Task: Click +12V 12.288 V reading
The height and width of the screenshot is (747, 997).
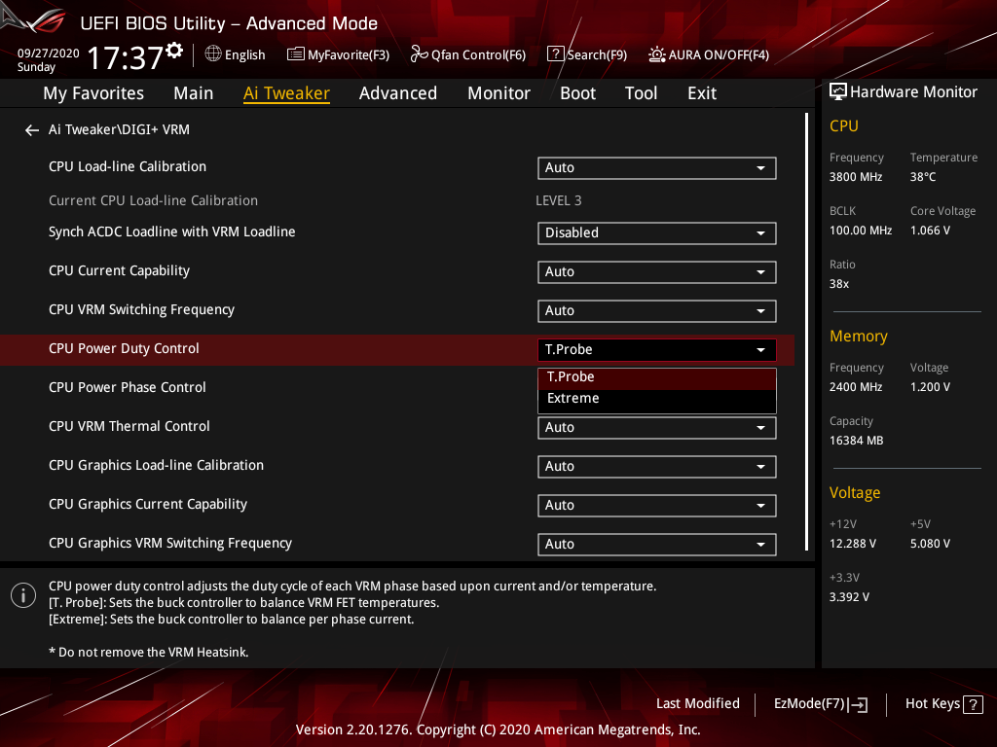Action: click(852, 544)
